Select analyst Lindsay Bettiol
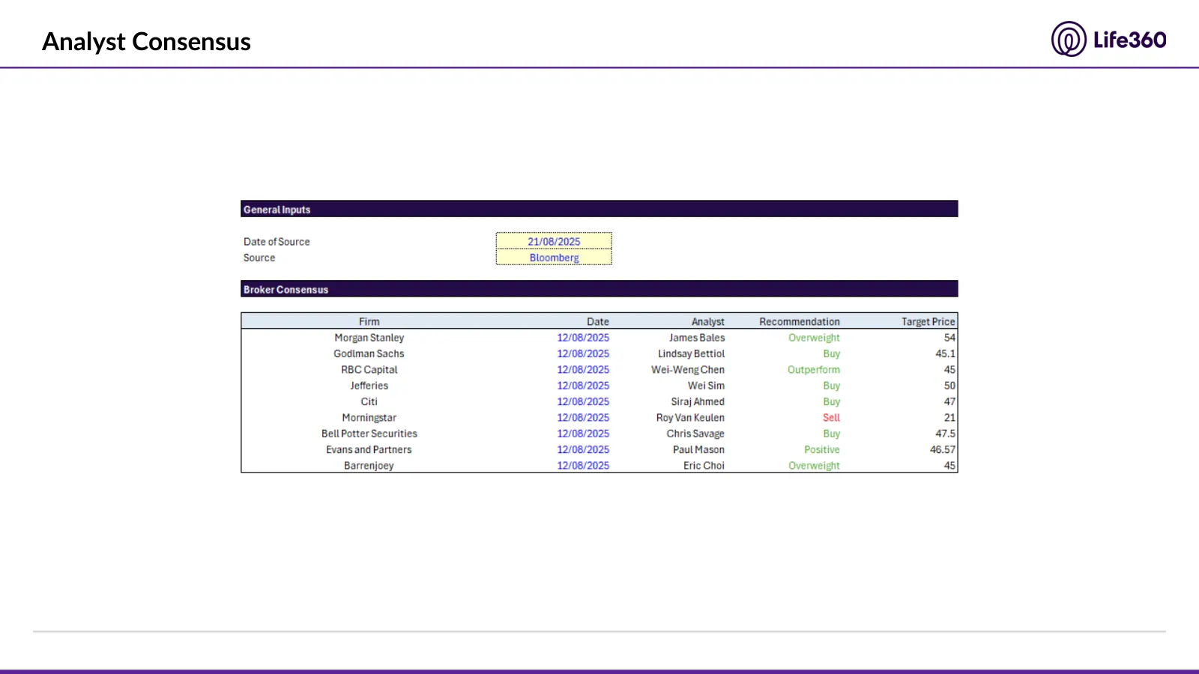This screenshot has height=674, width=1199. [691, 353]
